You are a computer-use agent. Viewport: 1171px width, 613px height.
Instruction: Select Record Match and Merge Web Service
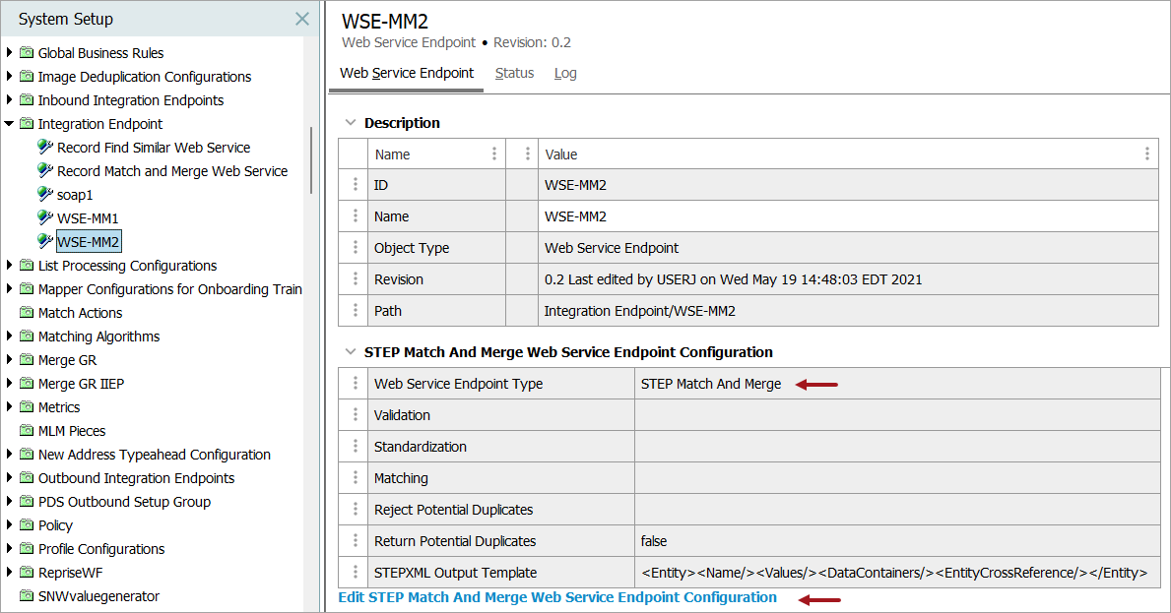(x=171, y=171)
